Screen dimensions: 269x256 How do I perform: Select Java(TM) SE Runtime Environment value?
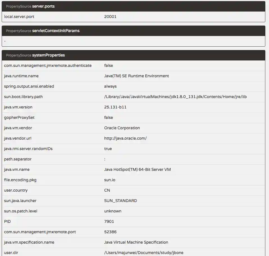click(136, 76)
